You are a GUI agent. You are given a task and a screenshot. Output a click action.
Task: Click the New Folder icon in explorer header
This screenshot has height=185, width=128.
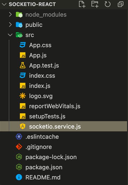click(x=95, y=4)
